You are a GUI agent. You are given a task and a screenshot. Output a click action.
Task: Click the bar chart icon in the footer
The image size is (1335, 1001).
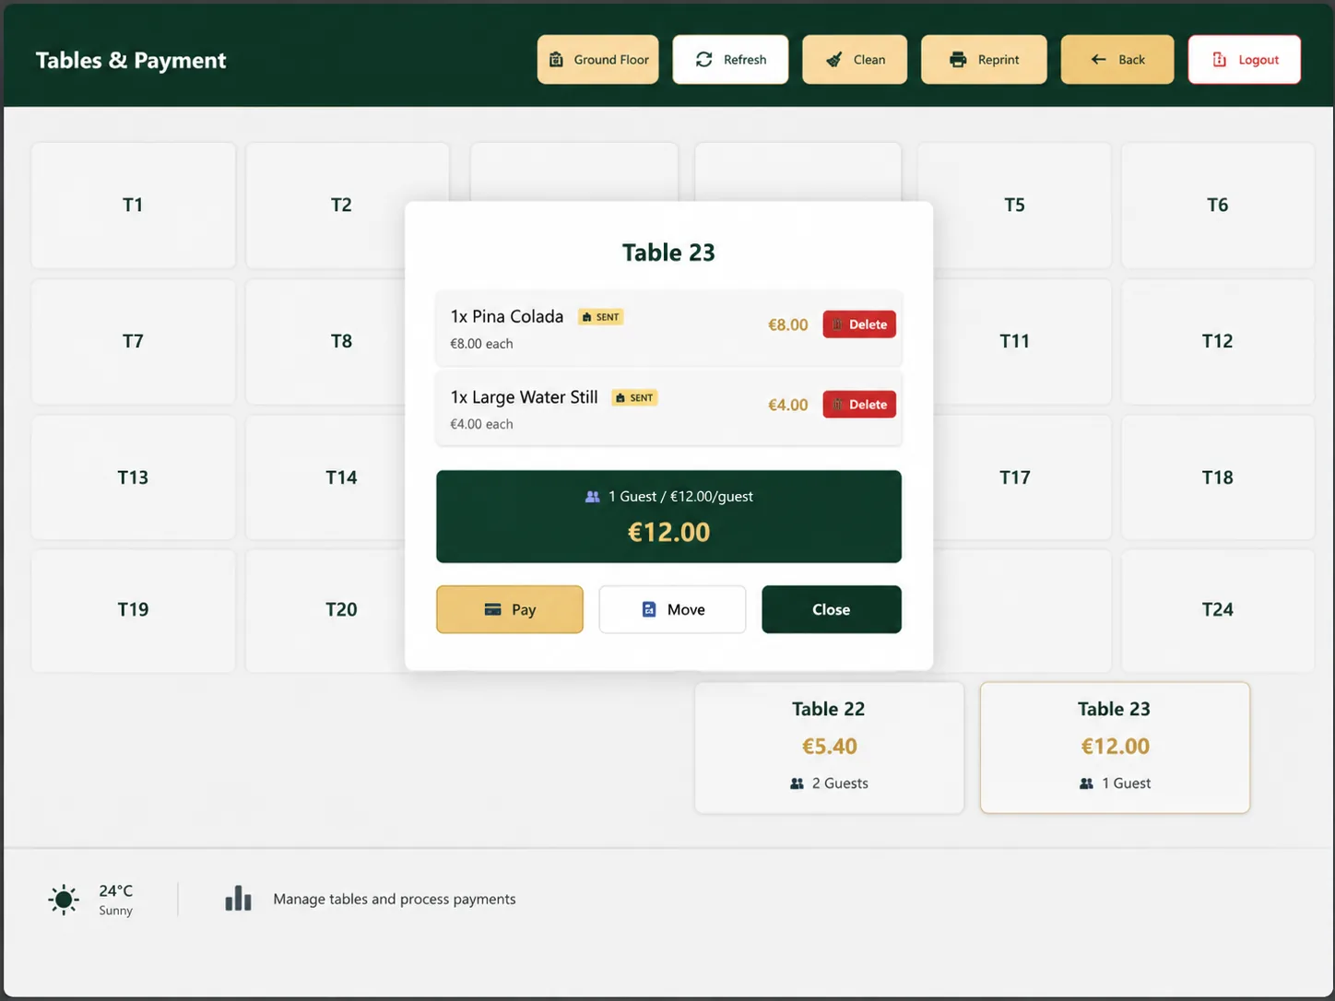tap(238, 899)
